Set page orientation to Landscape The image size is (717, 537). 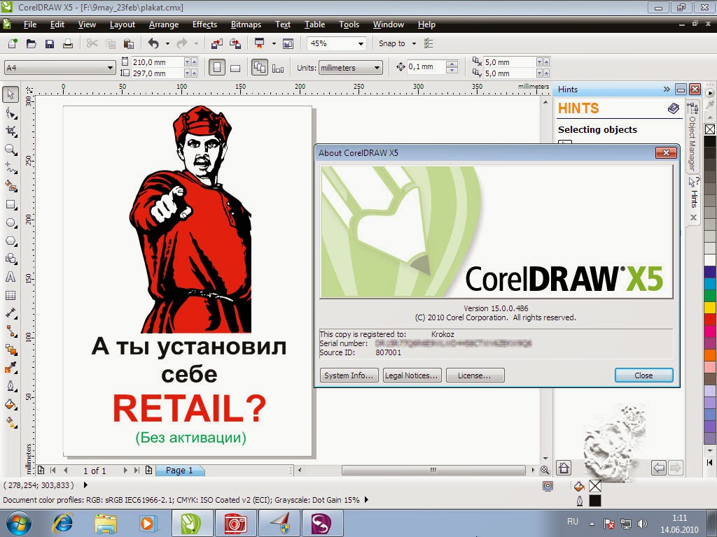tap(235, 68)
